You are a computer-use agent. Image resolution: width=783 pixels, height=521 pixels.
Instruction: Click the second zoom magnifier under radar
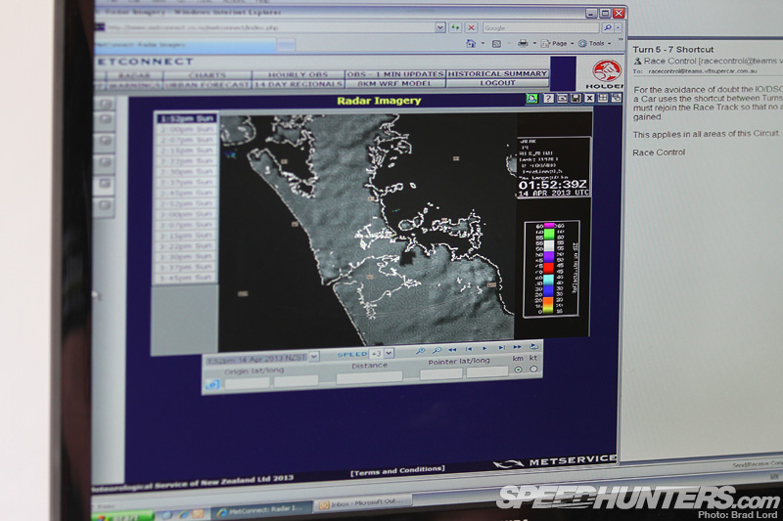click(x=437, y=350)
